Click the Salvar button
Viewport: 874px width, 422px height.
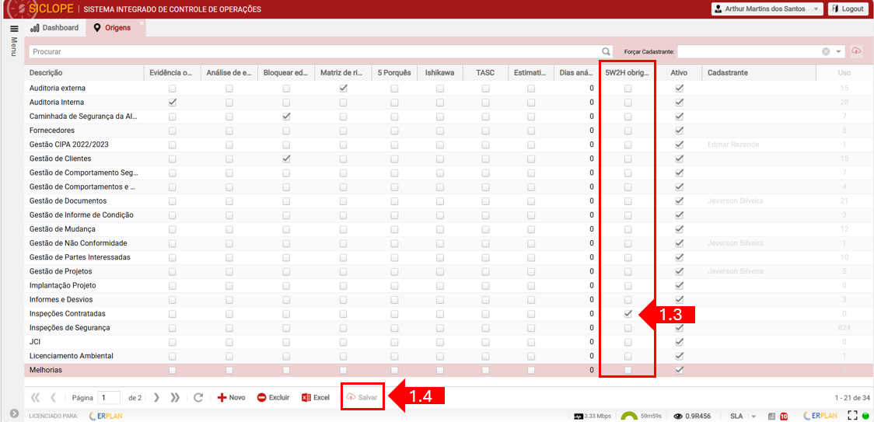tap(362, 397)
